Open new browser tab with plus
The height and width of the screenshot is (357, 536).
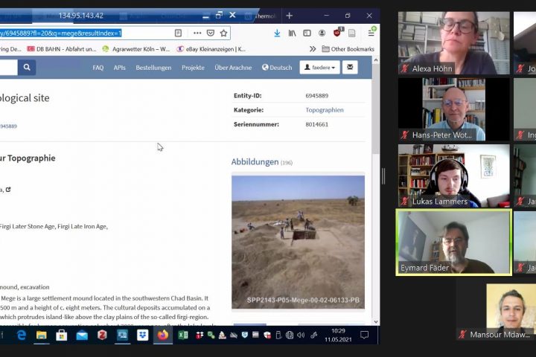click(x=289, y=16)
